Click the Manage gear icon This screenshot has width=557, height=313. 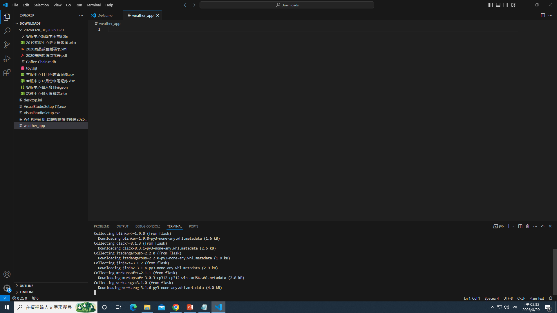pyautogui.click(x=7, y=288)
